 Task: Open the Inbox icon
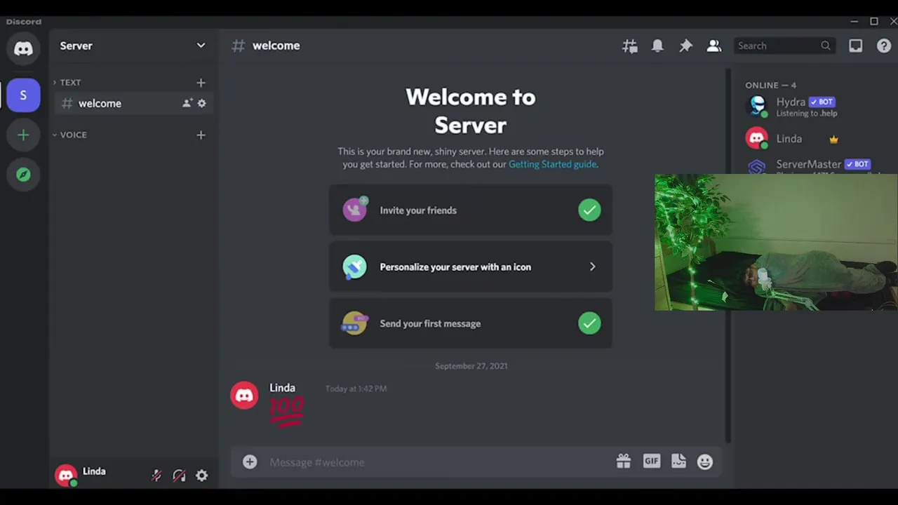[855, 46]
